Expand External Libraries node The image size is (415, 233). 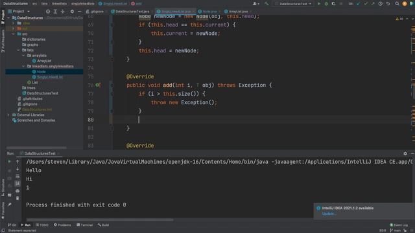[8, 115]
